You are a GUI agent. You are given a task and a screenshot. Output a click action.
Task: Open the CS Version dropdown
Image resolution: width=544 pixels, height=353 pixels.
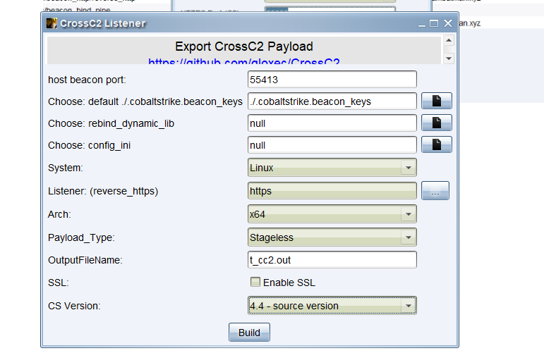pos(332,306)
